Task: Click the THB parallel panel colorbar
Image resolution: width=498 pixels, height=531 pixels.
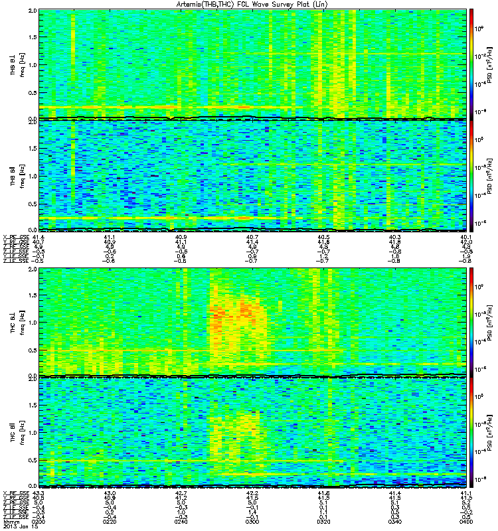Action: (x=471, y=176)
